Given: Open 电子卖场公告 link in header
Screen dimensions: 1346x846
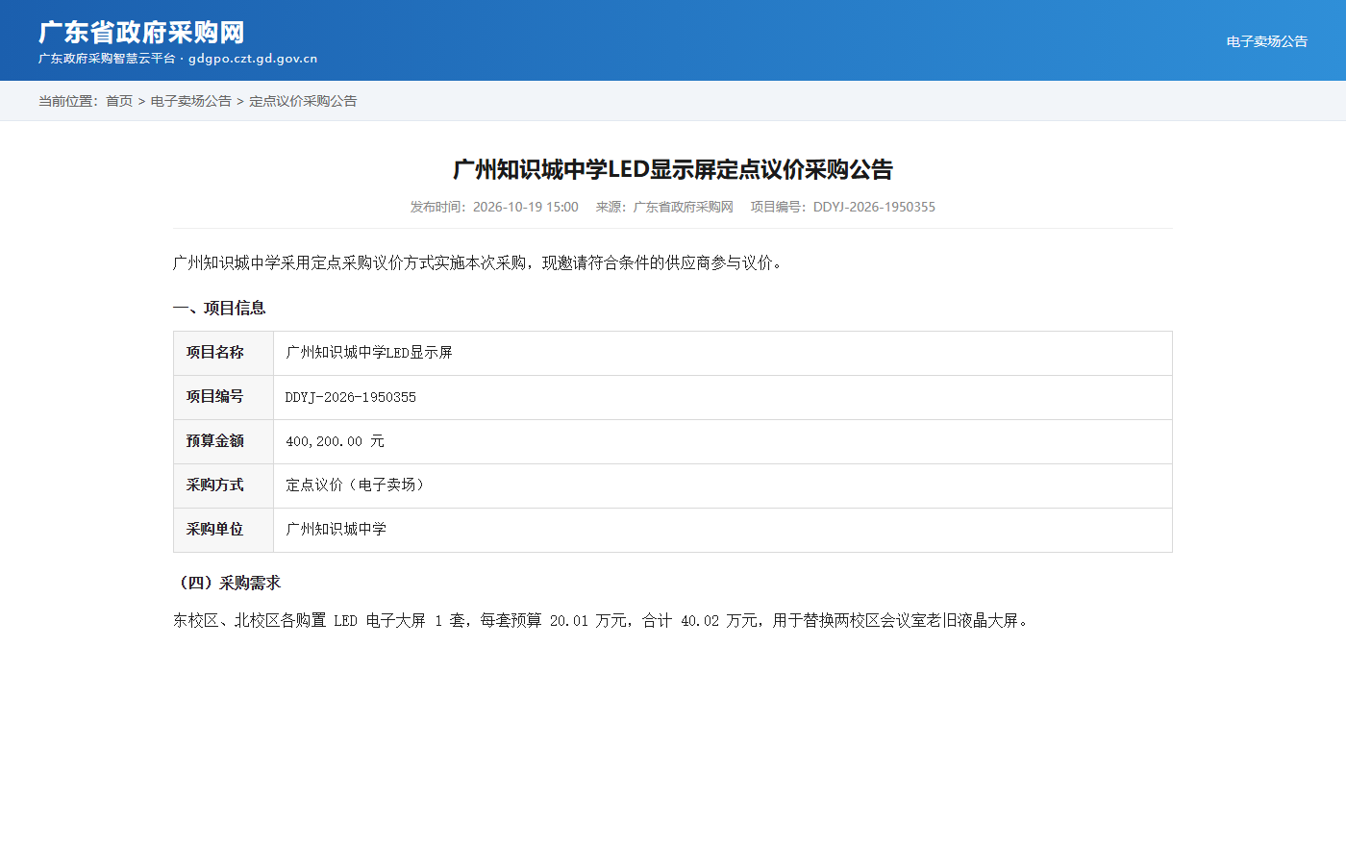Looking at the screenshot, I should (1266, 41).
